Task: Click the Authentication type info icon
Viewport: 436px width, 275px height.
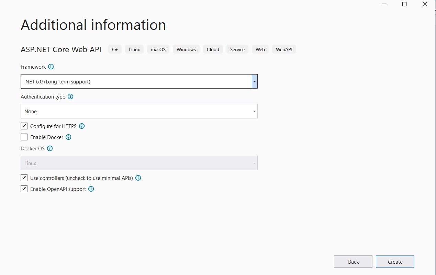Action: (x=70, y=97)
